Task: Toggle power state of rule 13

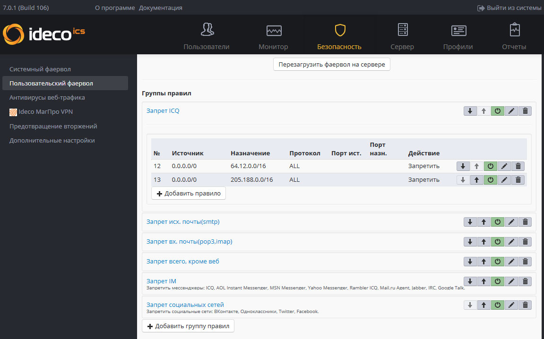Action: [490, 180]
